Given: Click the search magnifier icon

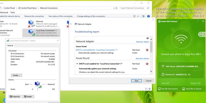Looking at the screenshot, I should click(x=148, y=8).
